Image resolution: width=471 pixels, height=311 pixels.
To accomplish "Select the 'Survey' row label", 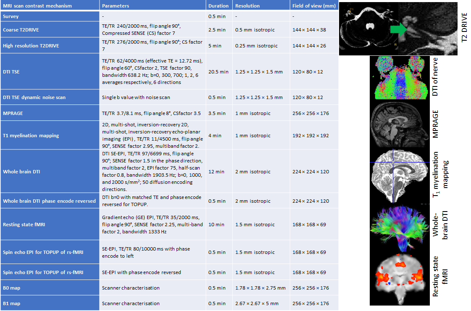I will [x=11, y=16].
